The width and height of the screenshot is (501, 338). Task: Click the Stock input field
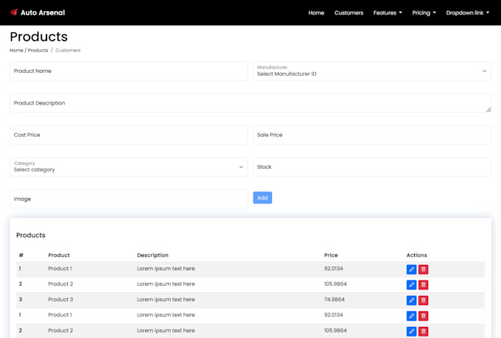coord(372,166)
